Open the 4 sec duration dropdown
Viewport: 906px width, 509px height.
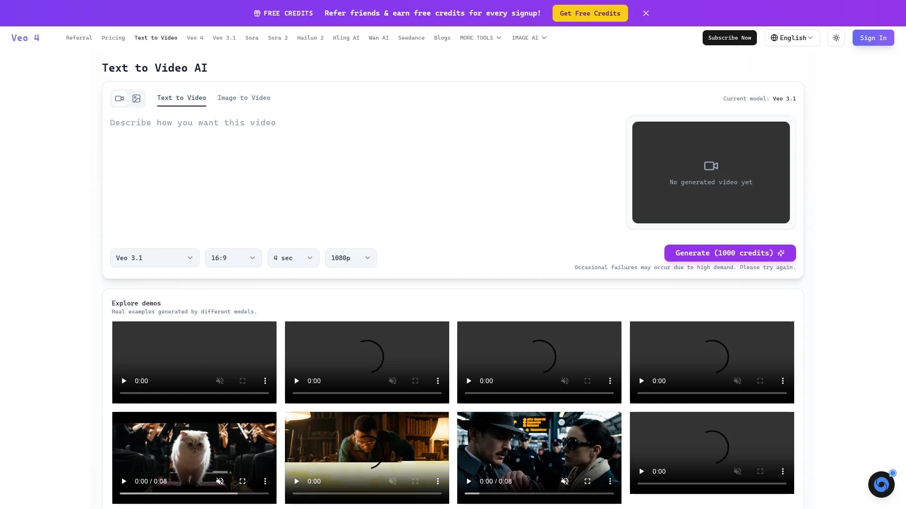[294, 258]
